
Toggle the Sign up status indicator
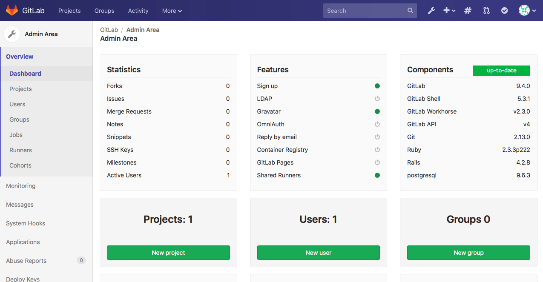377,86
